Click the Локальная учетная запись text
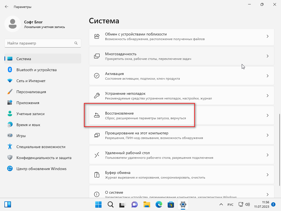Viewport: 281px width, 211px height. click(44, 27)
